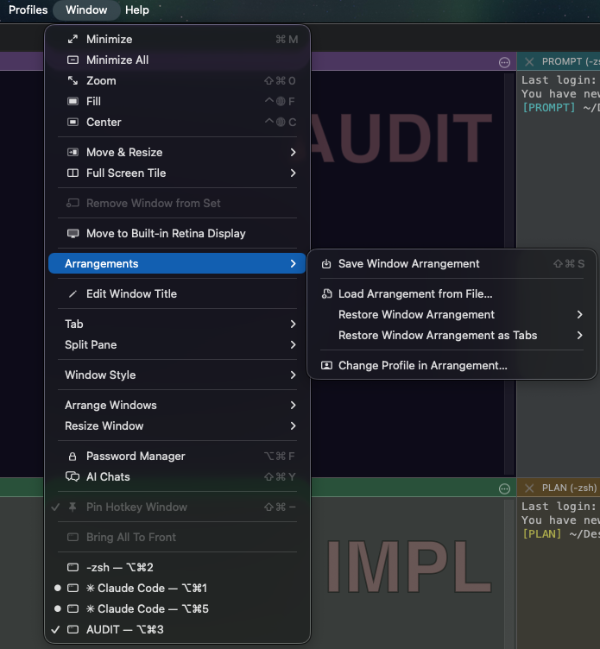Expand Restore Window Arrangement submenu
The height and width of the screenshot is (649, 600).
pyautogui.click(x=452, y=314)
